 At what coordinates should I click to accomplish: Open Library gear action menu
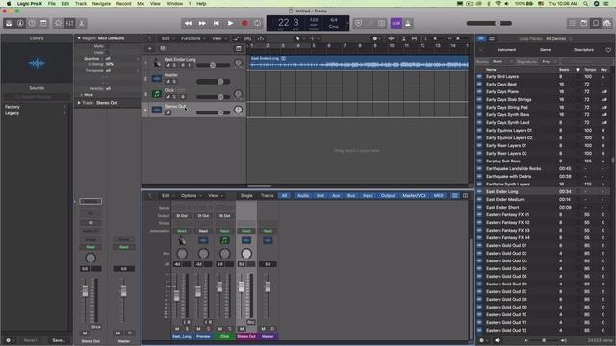pyautogui.click(x=9, y=340)
